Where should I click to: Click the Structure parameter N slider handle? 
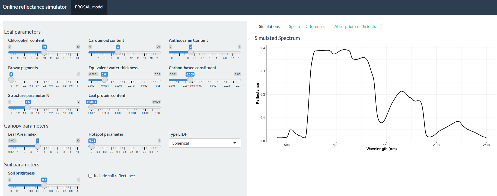[x=28, y=107]
